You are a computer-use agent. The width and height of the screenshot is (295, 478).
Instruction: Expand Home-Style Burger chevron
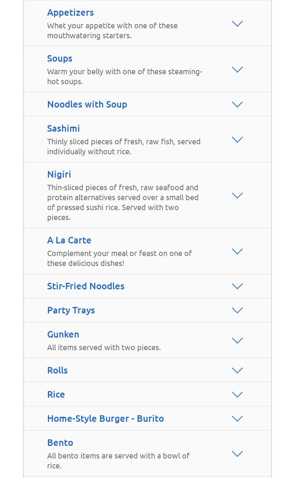click(x=237, y=419)
